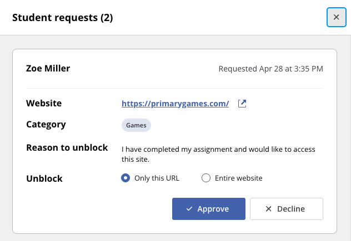Click the checkmark icon in Approve button
Image resolution: width=351 pixels, height=241 pixels.
189,209
